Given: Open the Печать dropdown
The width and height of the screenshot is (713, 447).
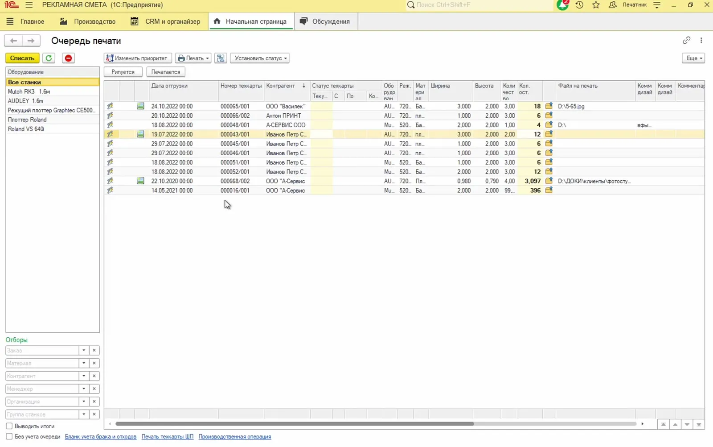Looking at the screenshot, I should click(193, 58).
